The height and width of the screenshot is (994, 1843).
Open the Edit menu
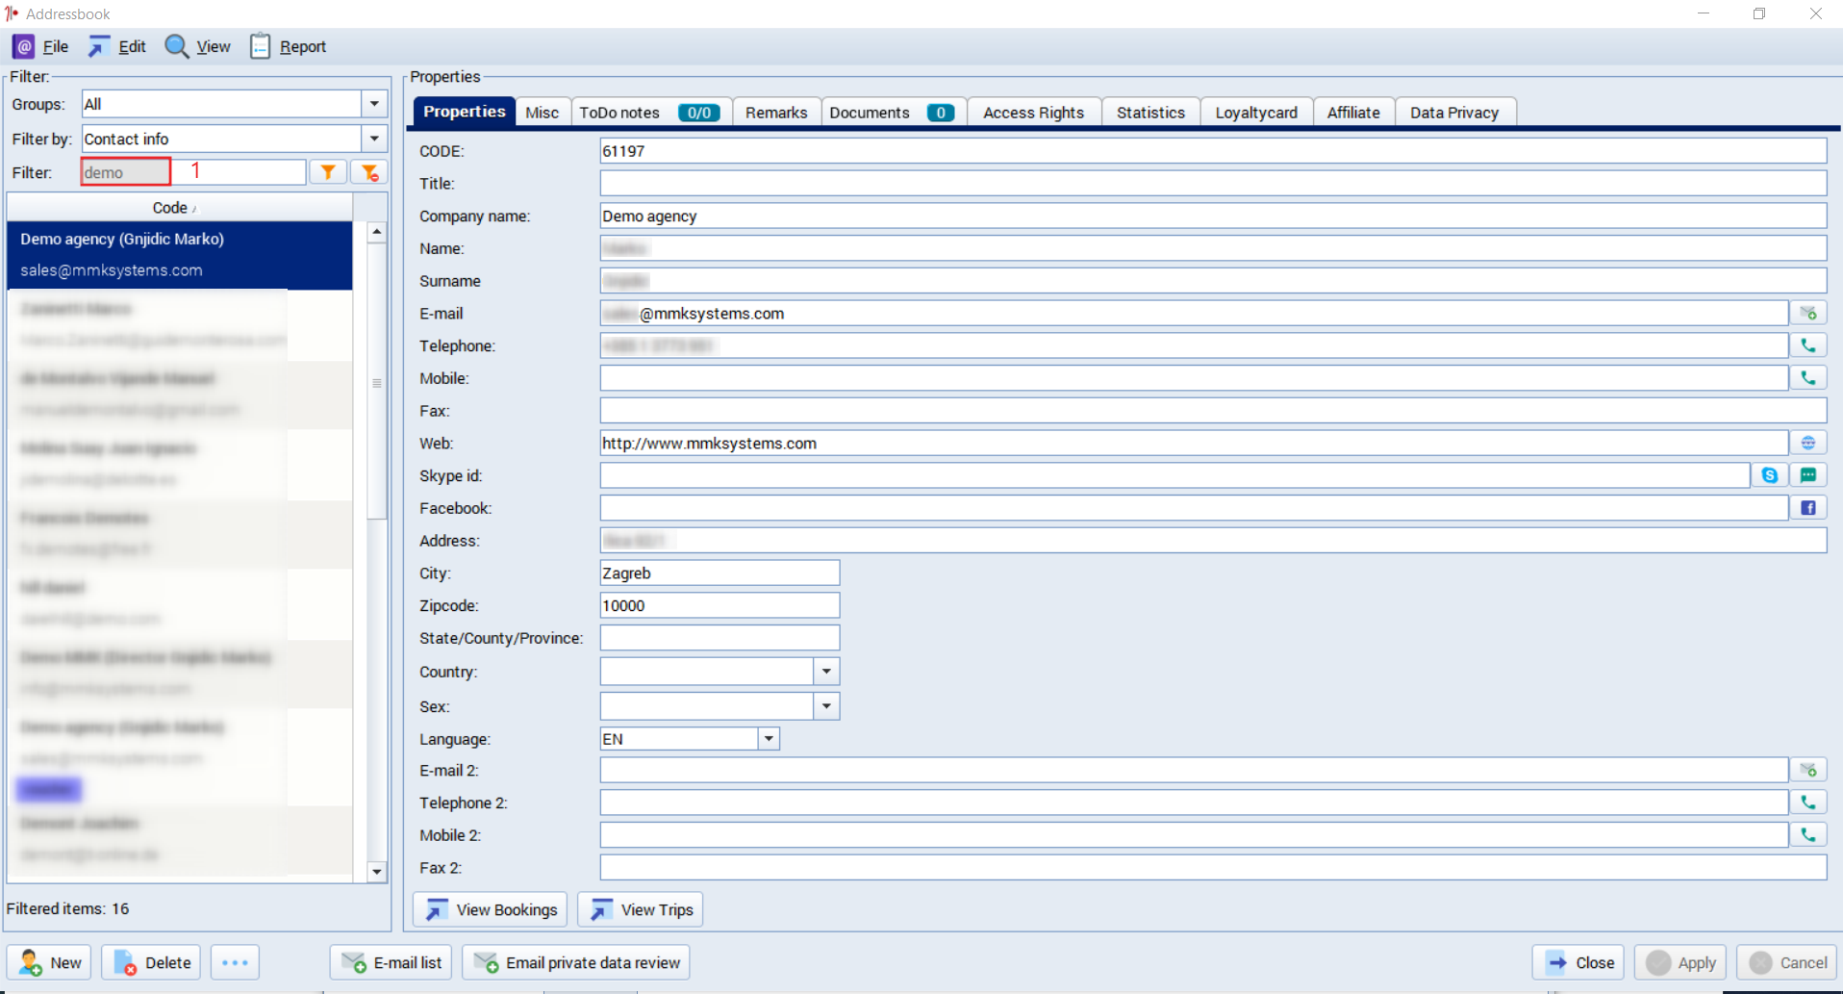pos(117,46)
